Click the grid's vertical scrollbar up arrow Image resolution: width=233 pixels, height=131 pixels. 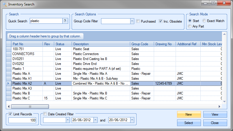pyautogui.click(x=224, y=34)
